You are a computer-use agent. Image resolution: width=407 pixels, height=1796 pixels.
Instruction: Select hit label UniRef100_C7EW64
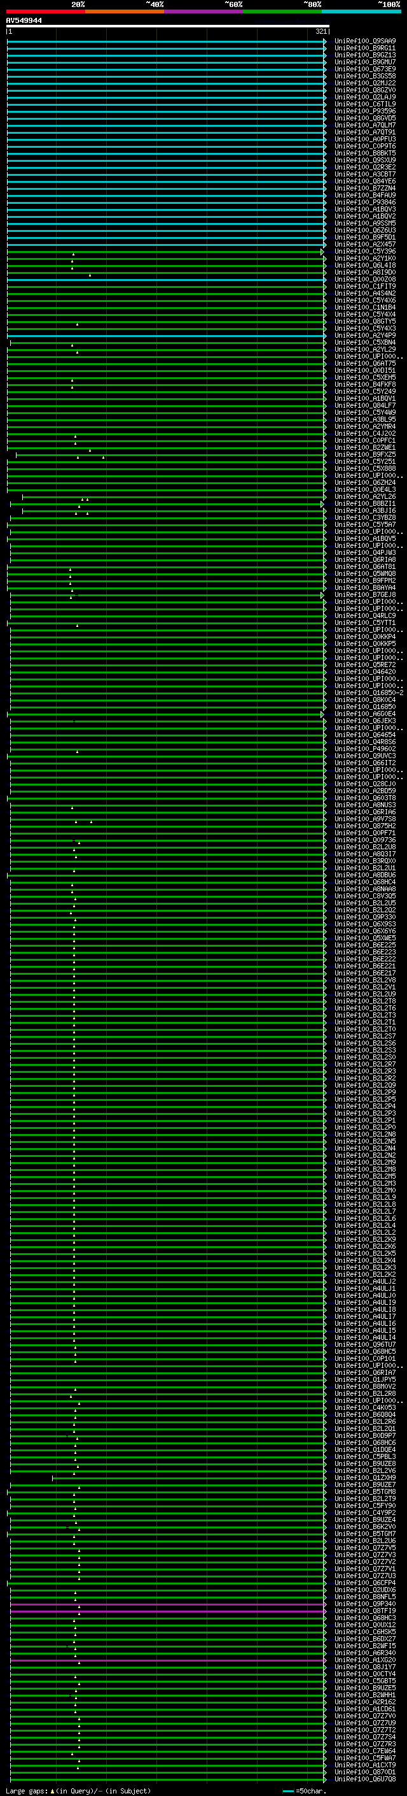(x=364, y=1751)
